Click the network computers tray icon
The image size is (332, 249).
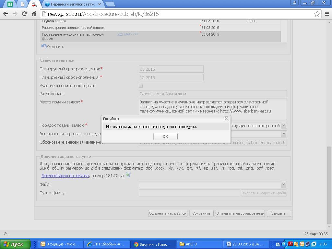pos(308,244)
